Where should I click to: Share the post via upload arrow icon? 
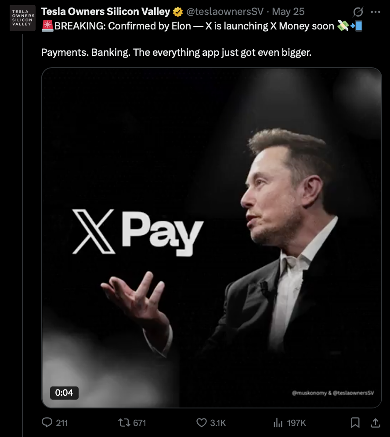(x=375, y=423)
